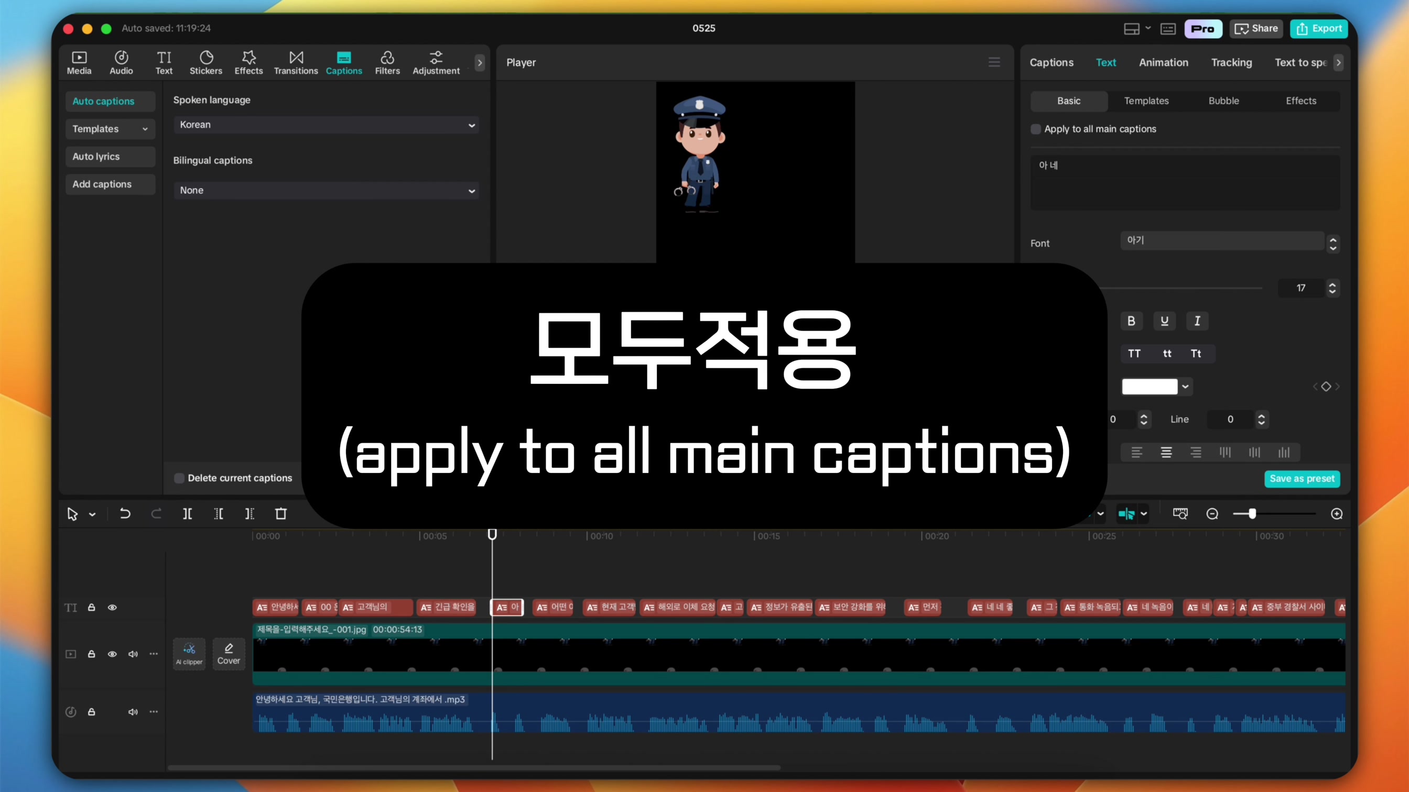Image resolution: width=1409 pixels, height=792 pixels.
Task: Click the Pro upgrade button
Action: tap(1203, 28)
